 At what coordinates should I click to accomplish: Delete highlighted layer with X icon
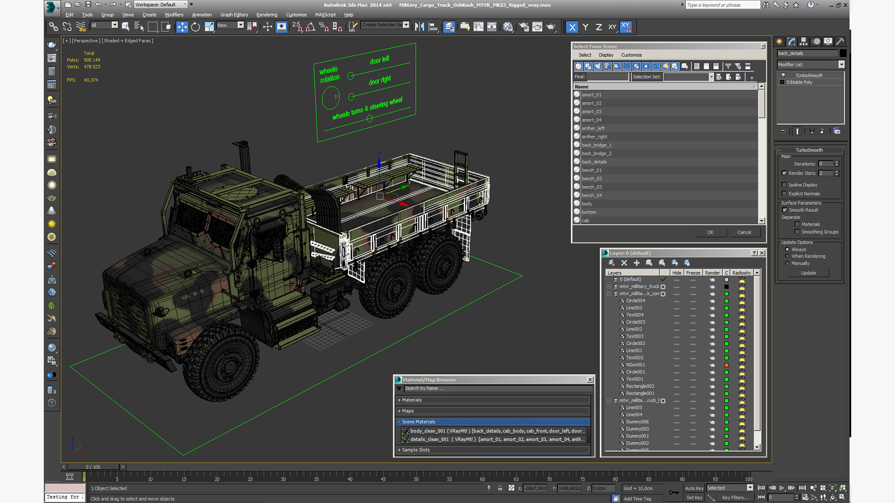point(624,263)
